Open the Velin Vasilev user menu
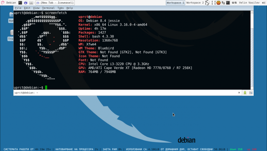 pos(249,3)
